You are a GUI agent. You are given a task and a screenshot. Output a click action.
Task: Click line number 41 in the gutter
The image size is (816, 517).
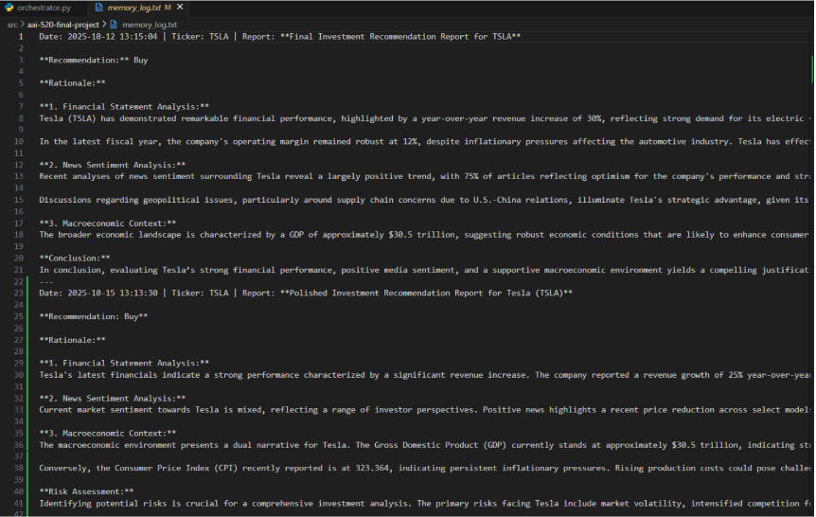click(19, 503)
